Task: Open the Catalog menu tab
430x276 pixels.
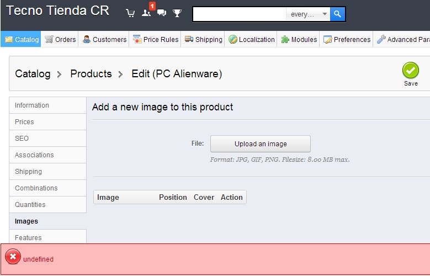Action: tap(21, 39)
